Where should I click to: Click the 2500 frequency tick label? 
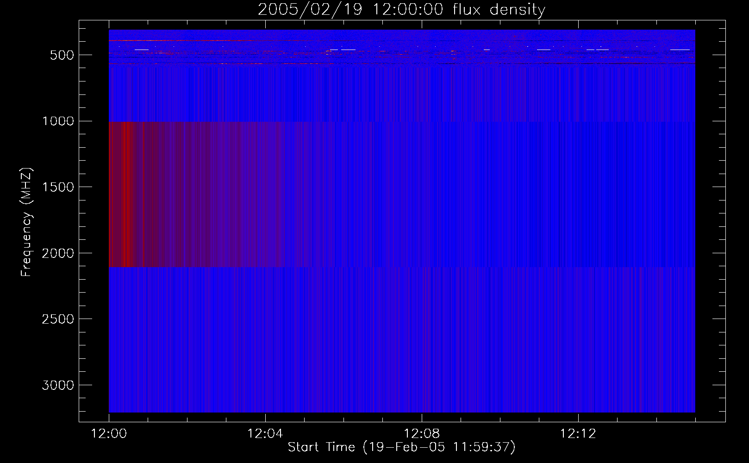coord(58,319)
